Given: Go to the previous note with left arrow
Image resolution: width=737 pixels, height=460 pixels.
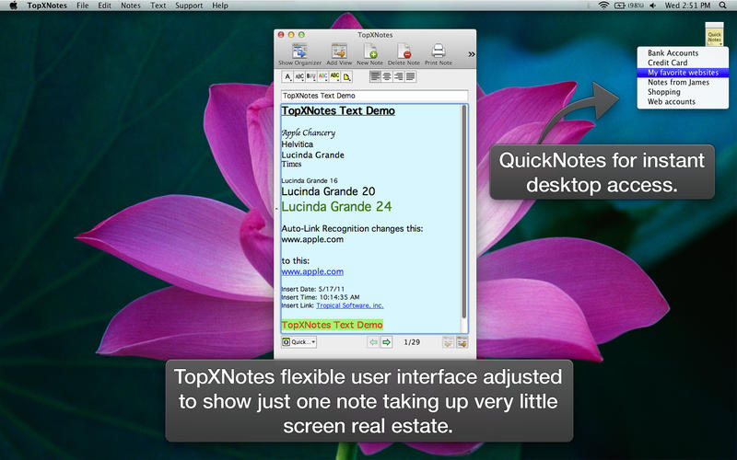Looking at the screenshot, I should click(373, 342).
